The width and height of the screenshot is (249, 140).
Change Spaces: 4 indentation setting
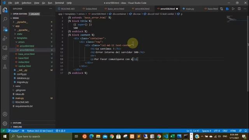pos(207,131)
